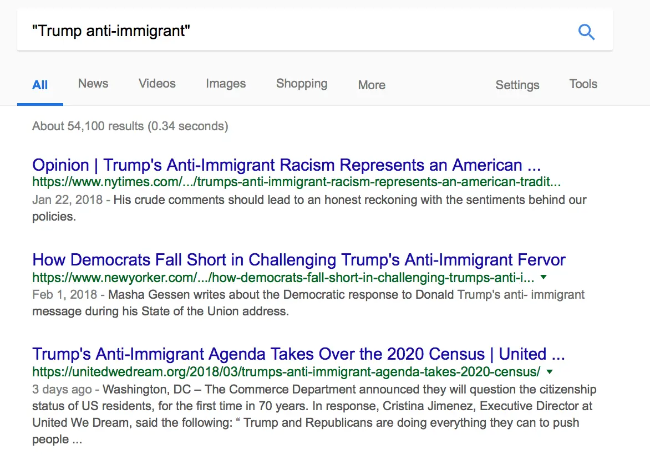Click the blue search magnifier icon
Viewport: 650px width, 460px height.
click(x=586, y=32)
